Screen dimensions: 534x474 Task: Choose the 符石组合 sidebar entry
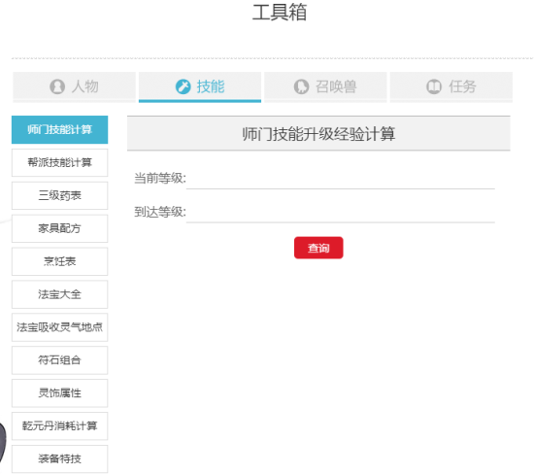pos(59,360)
